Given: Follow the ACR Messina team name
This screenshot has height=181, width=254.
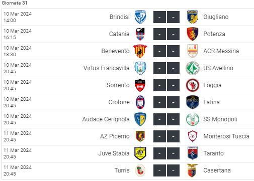Looking at the screenshot, I should coord(221,51).
